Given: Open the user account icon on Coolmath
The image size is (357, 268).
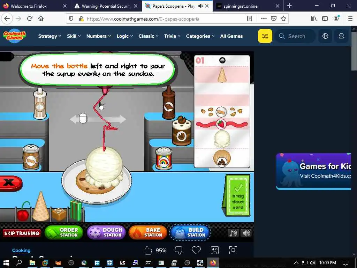Looking at the screenshot, I should 341,36.
